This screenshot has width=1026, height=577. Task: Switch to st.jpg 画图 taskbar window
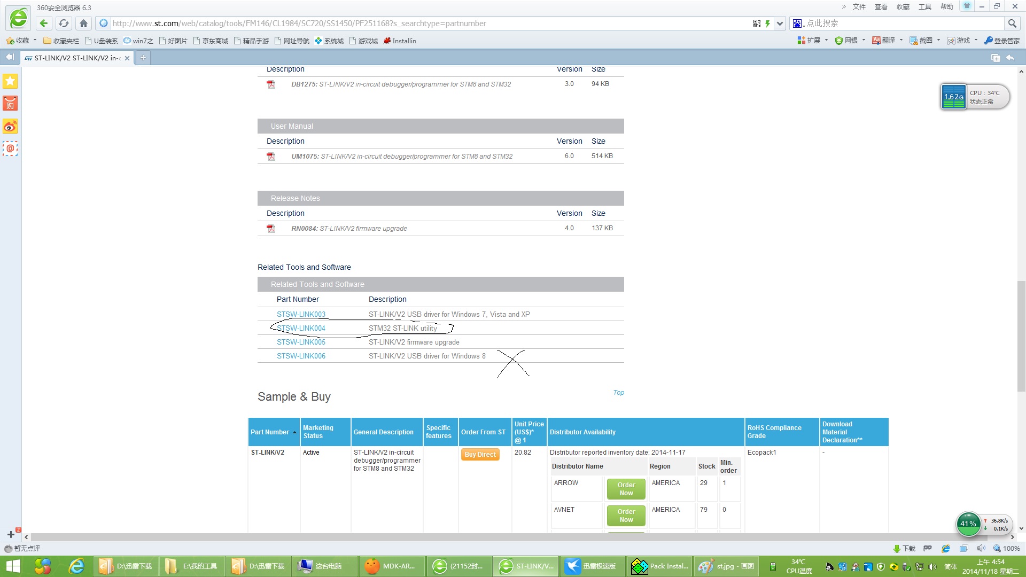click(727, 566)
